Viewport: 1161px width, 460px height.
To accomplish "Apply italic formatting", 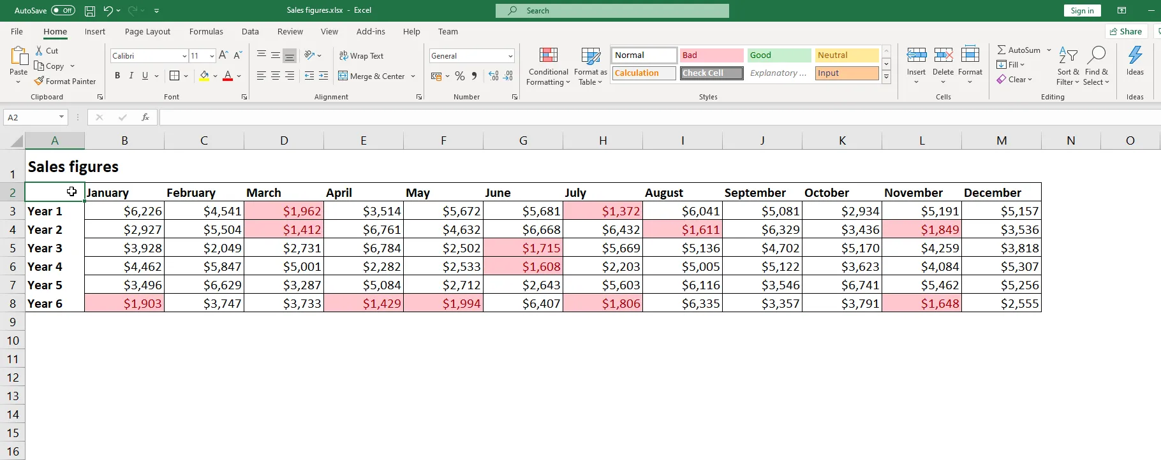I will [131, 76].
